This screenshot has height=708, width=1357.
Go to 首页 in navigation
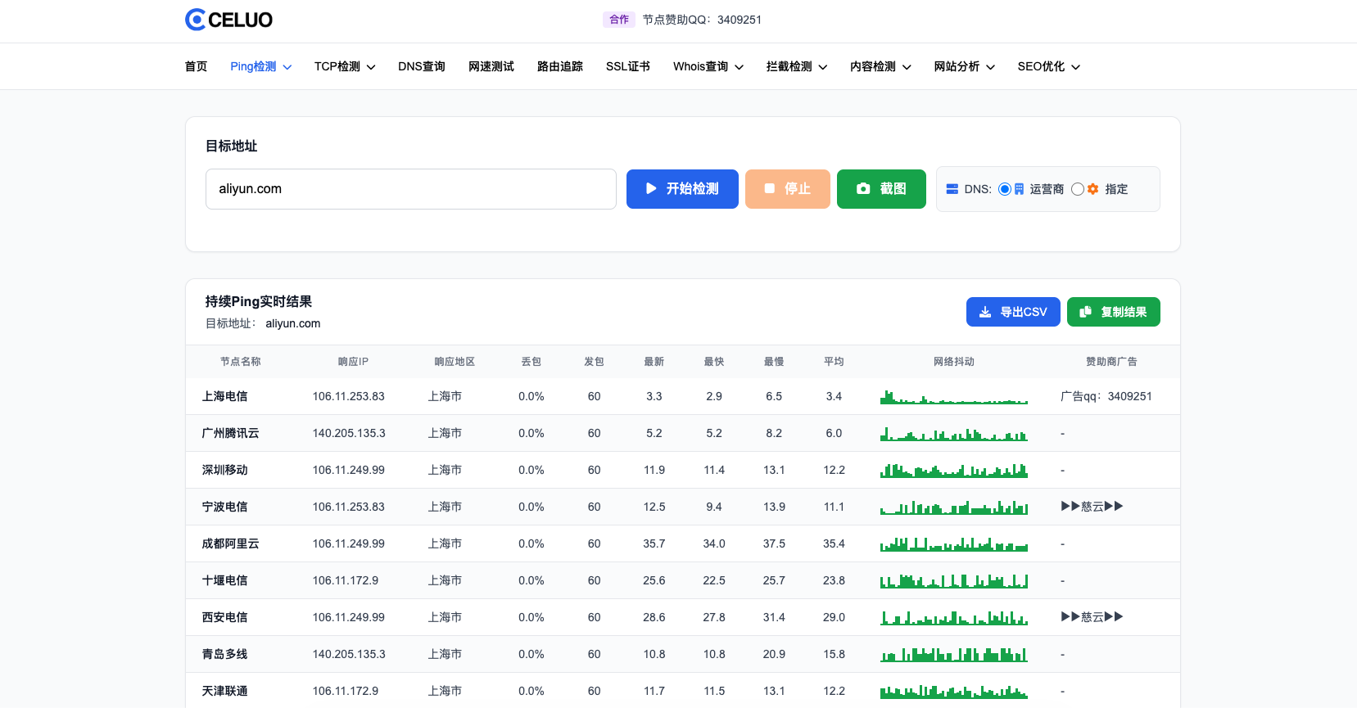[197, 66]
